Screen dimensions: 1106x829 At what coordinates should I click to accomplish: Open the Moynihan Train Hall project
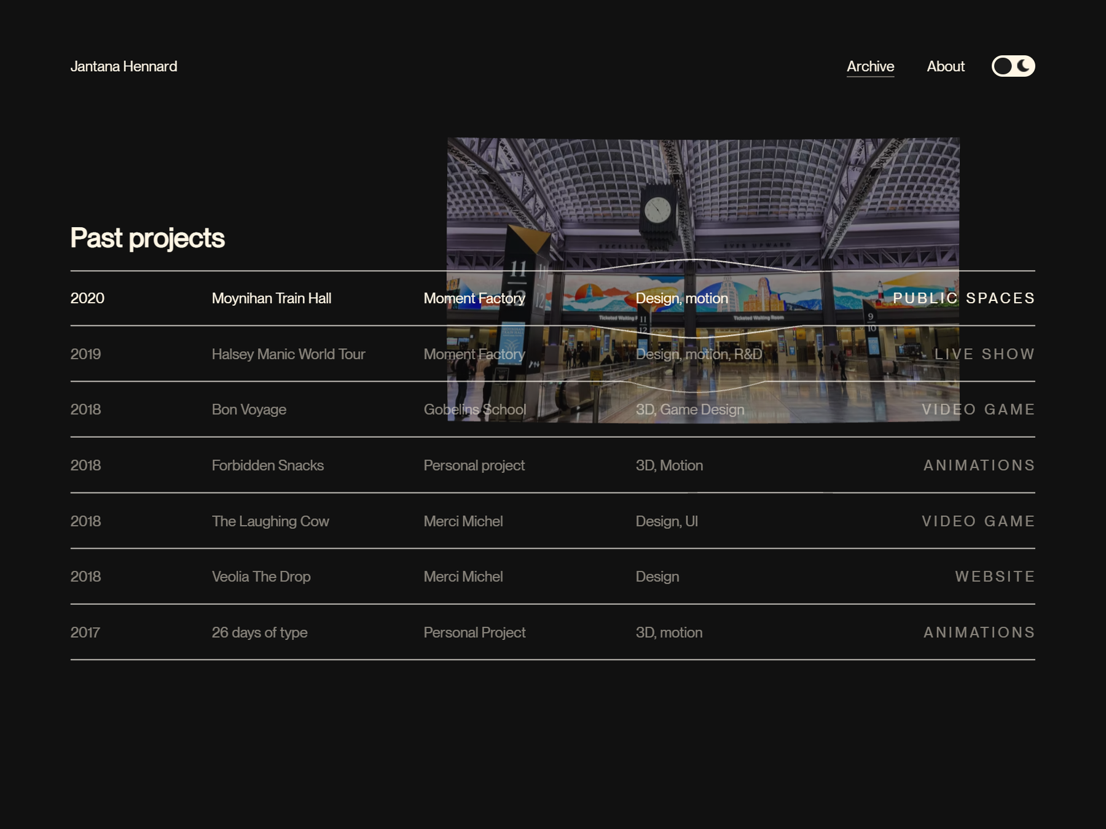[x=271, y=298]
